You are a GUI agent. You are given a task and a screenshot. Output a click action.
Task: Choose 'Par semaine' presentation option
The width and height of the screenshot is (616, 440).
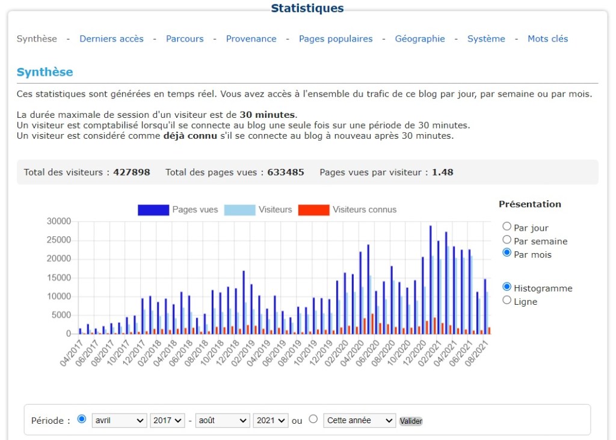tap(507, 240)
